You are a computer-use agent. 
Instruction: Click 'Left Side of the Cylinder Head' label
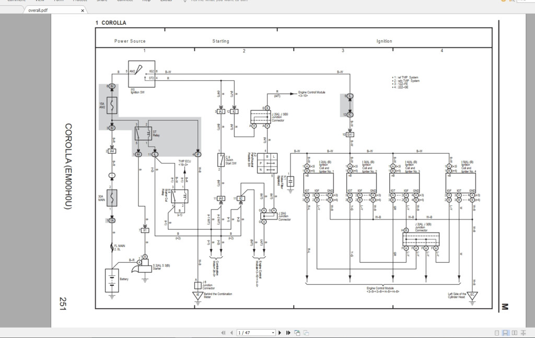pos(457,295)
